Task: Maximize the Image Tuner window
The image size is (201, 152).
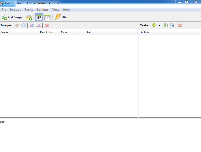Action: tap(187, 2)
